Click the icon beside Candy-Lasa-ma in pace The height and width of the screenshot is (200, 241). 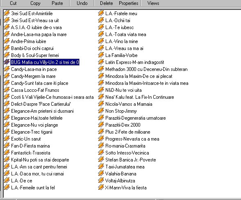[x=7, y=69]
